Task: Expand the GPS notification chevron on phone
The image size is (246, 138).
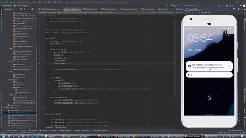Action: click(x=229, y=66)
